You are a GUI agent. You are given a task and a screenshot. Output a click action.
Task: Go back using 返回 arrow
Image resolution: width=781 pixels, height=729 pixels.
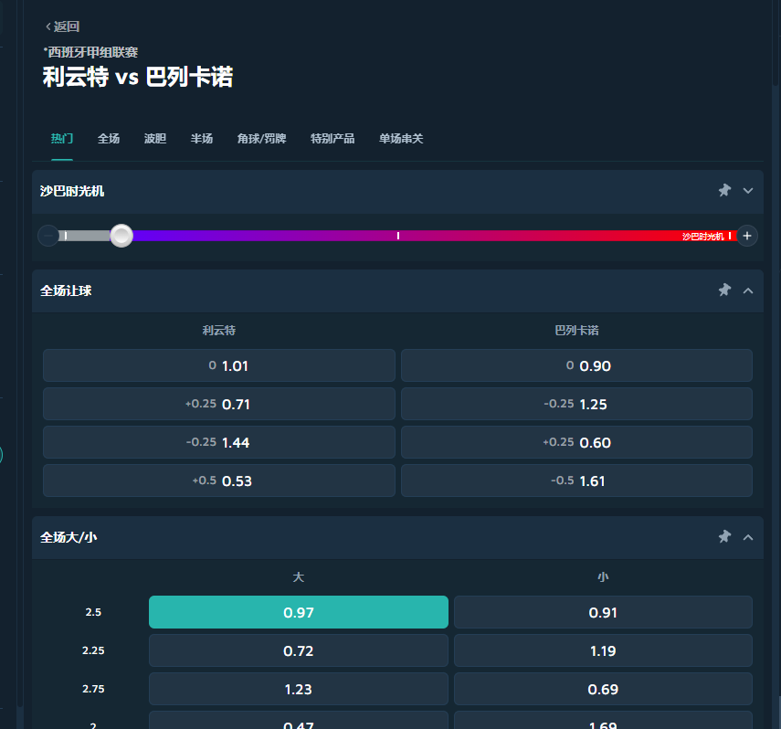pos(62,26)
